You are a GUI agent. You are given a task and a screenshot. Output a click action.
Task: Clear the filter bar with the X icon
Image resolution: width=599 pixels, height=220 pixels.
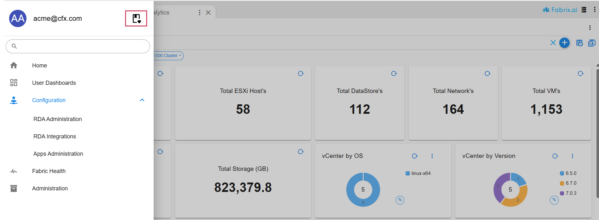pyautogui.click(x=553, y=43)
